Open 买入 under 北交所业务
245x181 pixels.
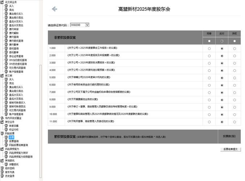12,6
